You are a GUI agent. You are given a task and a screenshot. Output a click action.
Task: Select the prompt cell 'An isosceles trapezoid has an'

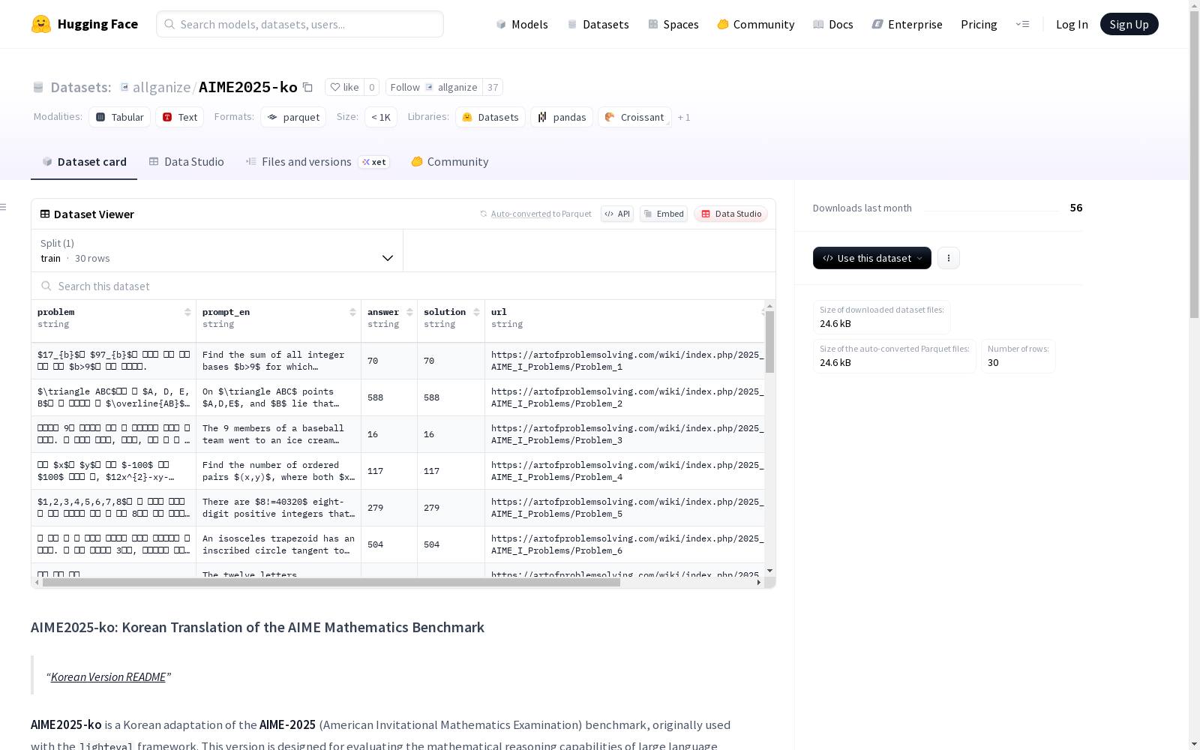point(278,544)
